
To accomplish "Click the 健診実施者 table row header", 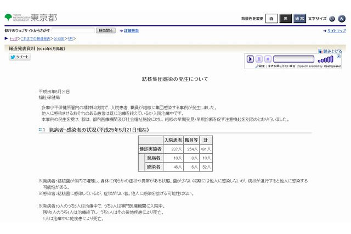I will click(x=150, y=149).
